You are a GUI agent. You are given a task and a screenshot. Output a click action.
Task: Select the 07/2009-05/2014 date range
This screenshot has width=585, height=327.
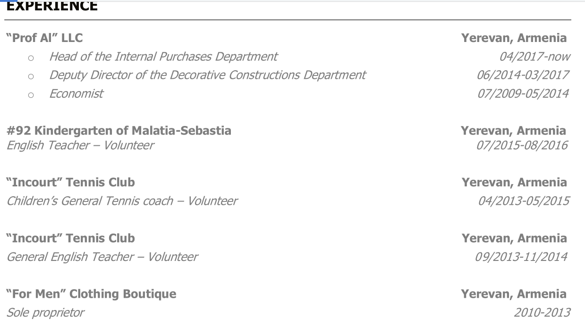click(523, 93)
